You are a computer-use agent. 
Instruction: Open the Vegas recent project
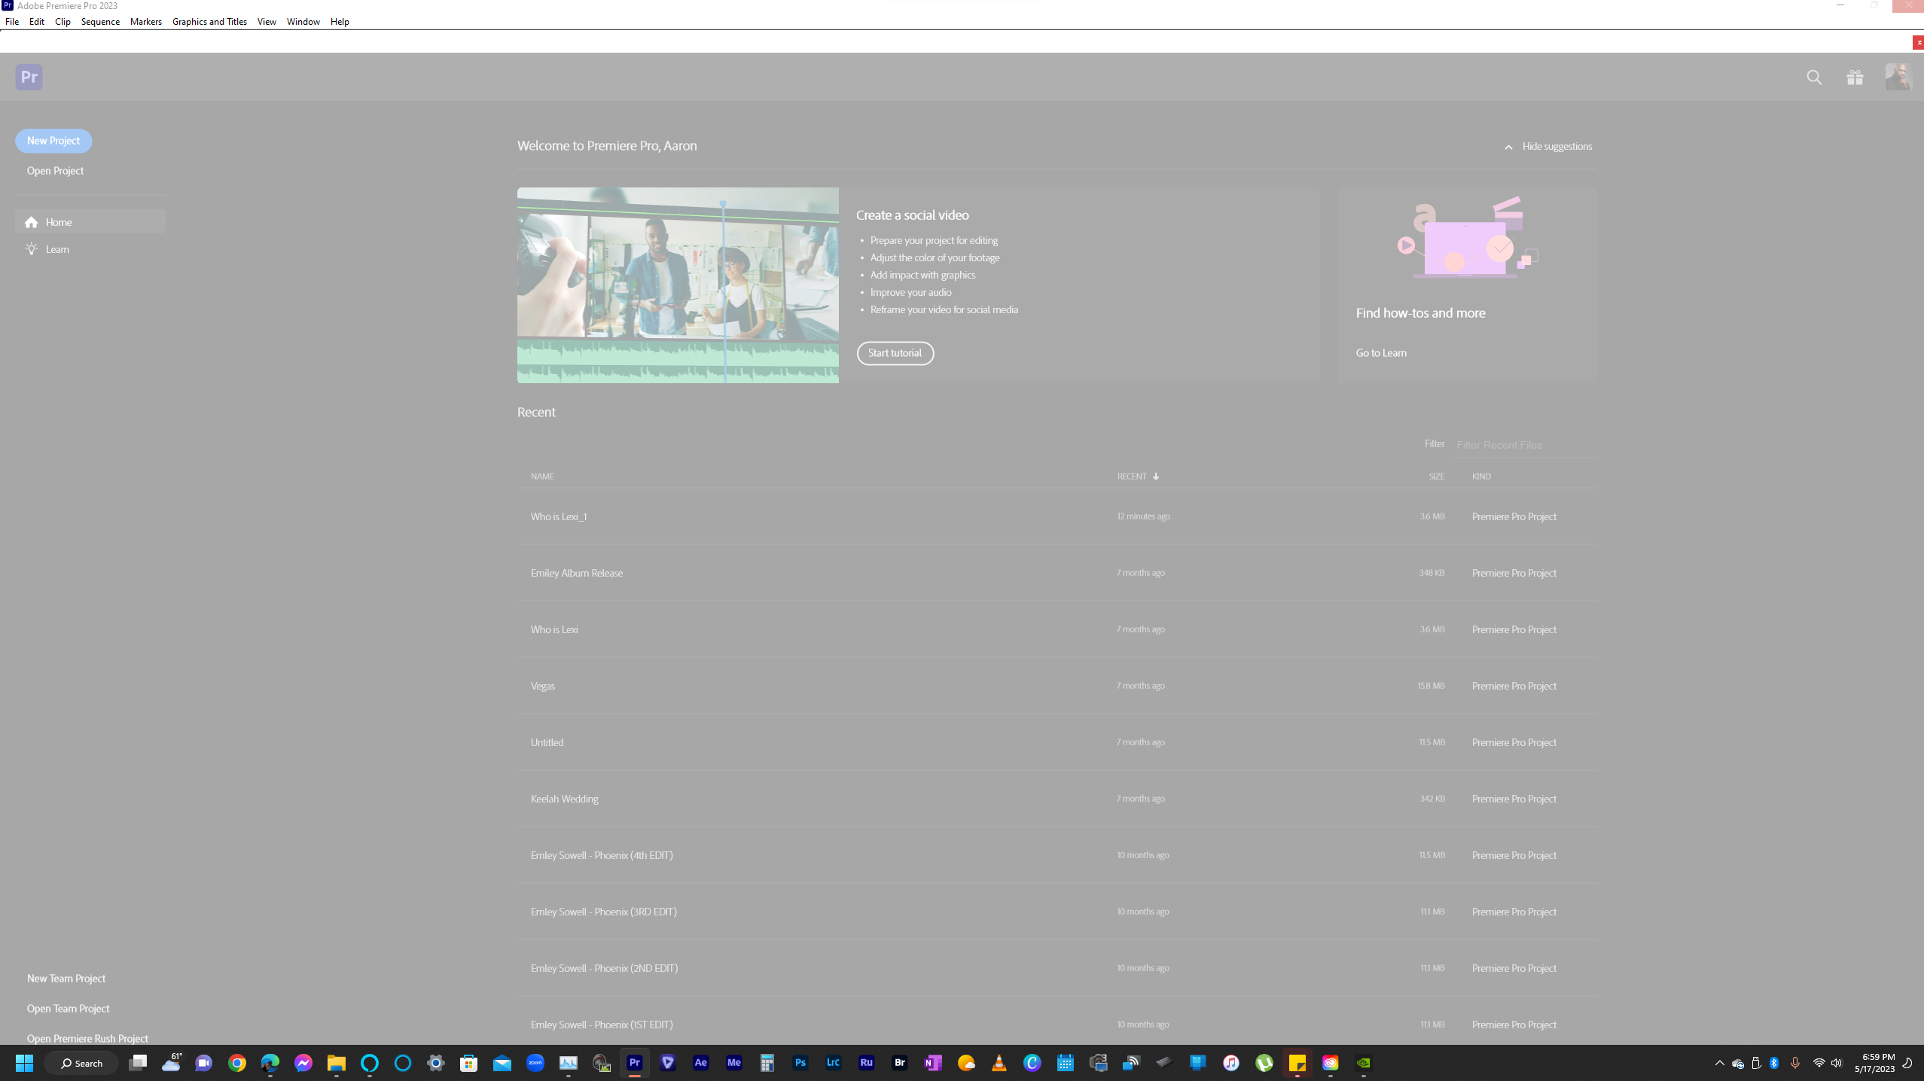pyautogui.click(x=543, y=686)
